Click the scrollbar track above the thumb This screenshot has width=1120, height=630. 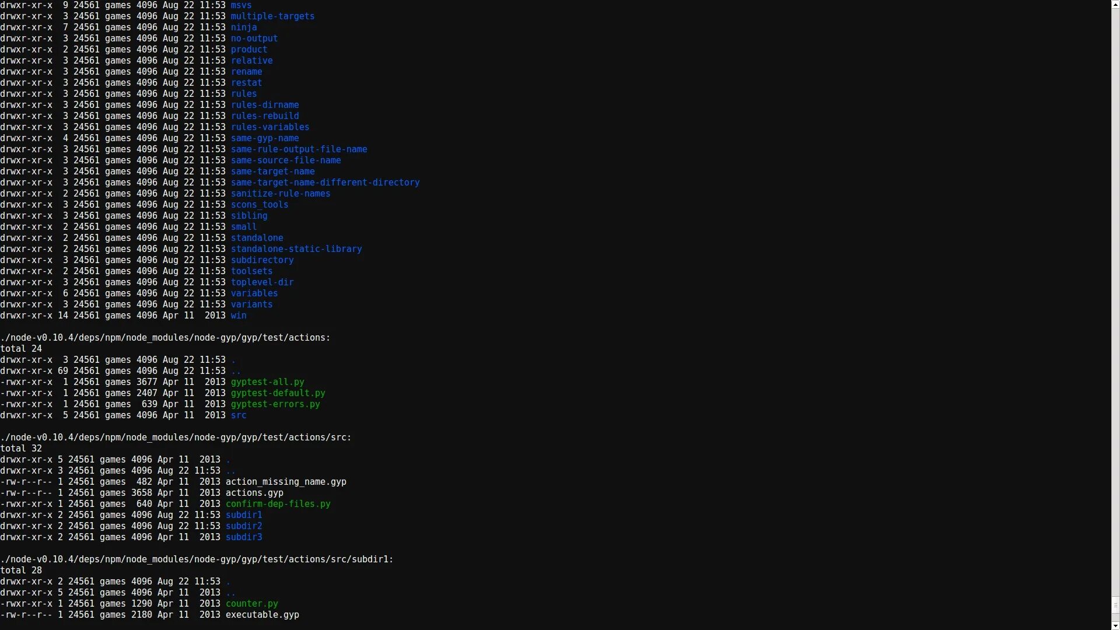point(1115,292)
